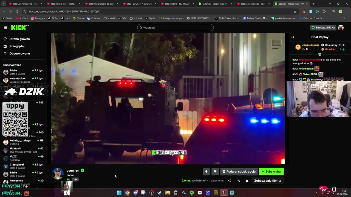The width and height of the screenshot is (351, 197).
Task: Click the clip video player
Action: tap(168, 99)
